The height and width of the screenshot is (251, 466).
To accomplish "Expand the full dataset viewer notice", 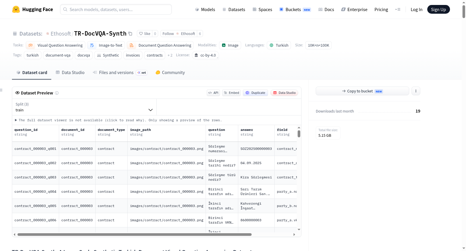I will [118, 120].
